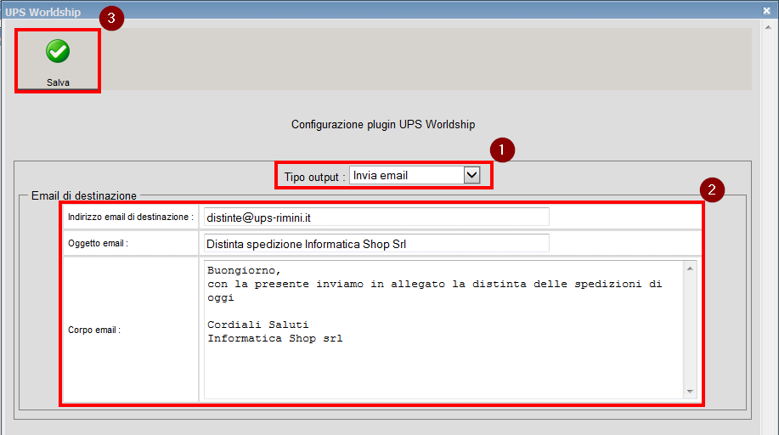This screenshot has height=435, width=779.
Task: Click the 'Oggetto email :' label
Action: pos(98,243)
